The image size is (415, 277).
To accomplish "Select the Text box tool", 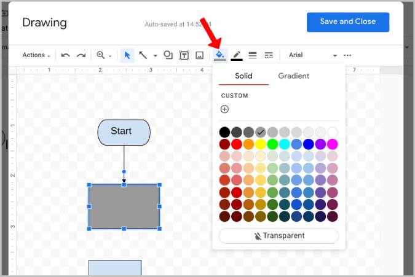I will click(x=184, y=55).
